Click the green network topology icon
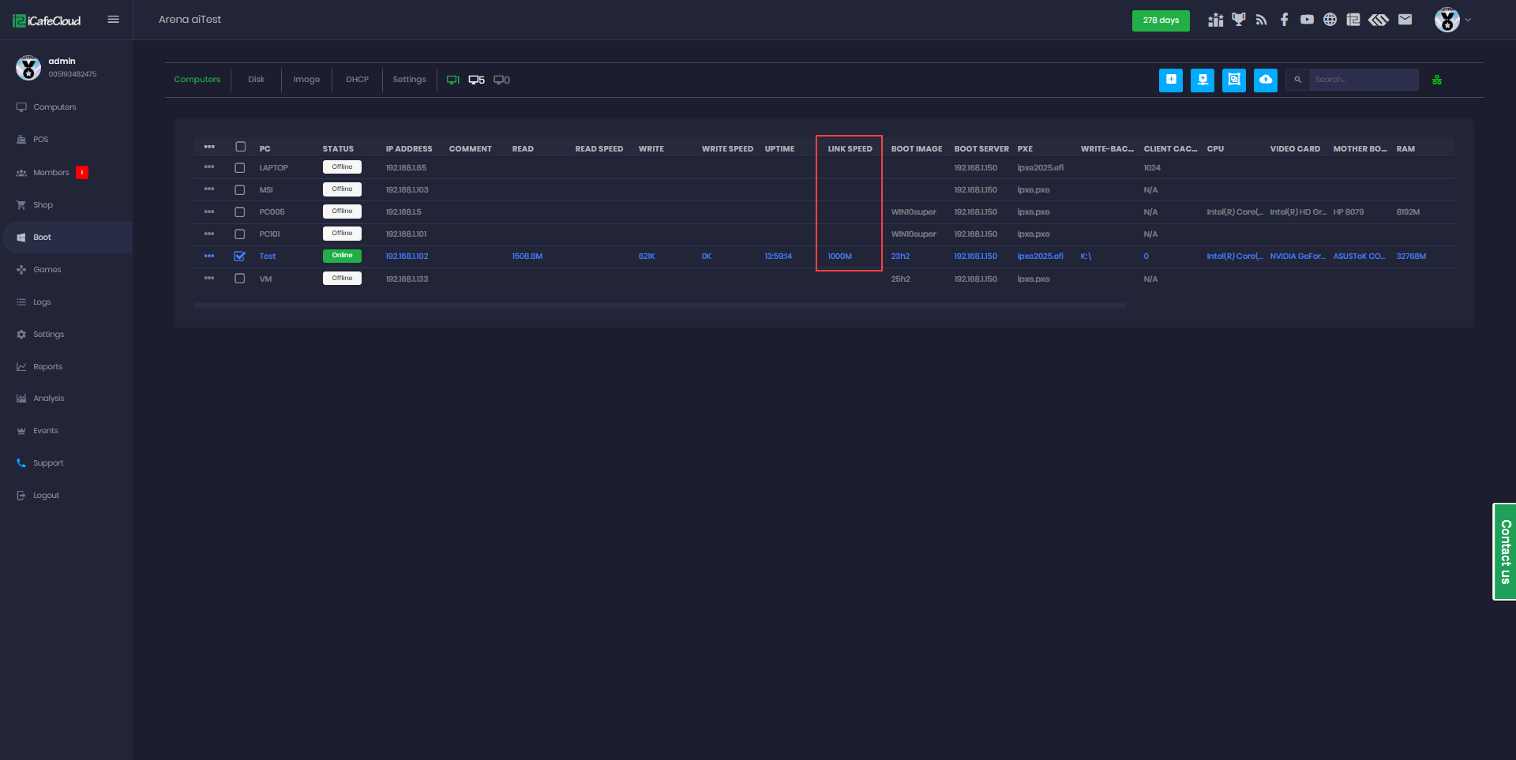This screenshot has width=1516, height=760. 1436,80
